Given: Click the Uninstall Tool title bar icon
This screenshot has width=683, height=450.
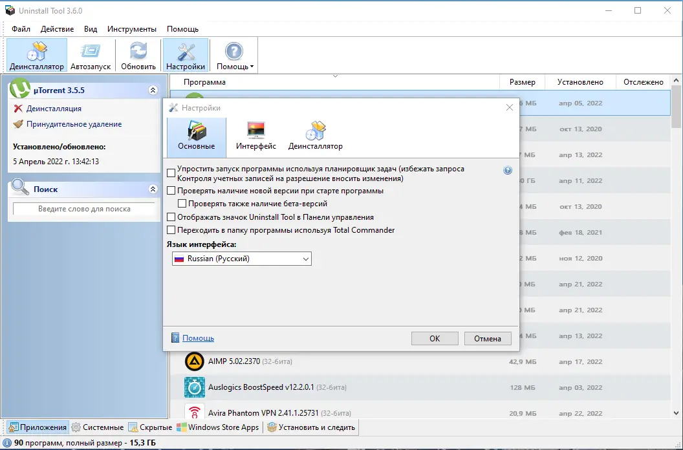Looking at the screenshot, I should coord(10,10).
